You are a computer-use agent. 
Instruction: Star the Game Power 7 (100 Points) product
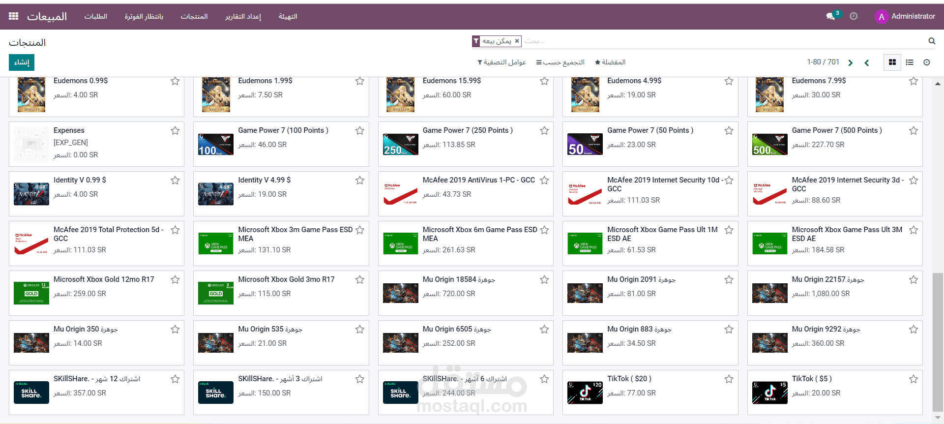[x=360, y=131]
